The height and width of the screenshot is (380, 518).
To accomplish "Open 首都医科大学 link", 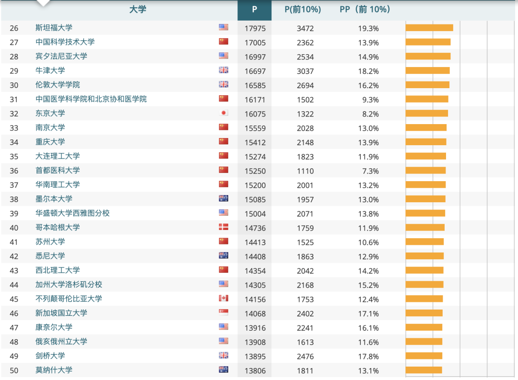I will [58, 171].
